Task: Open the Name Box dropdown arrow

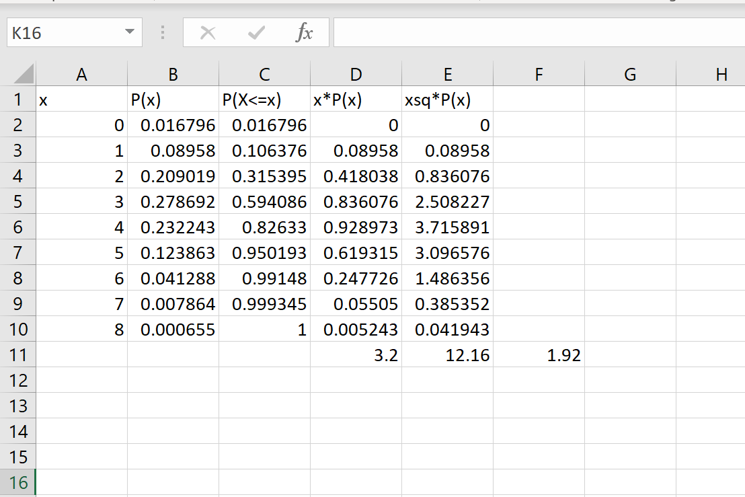Action: pos(129,32)
